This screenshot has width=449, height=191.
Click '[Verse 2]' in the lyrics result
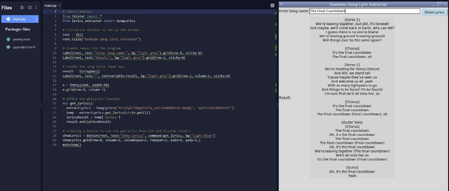coord(352,65)
